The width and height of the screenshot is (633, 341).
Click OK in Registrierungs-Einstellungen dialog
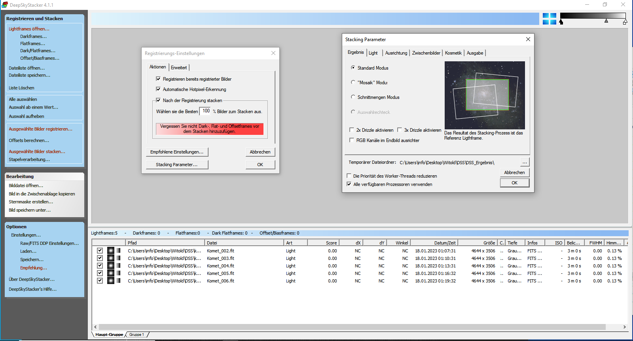(x=260, y=165)
